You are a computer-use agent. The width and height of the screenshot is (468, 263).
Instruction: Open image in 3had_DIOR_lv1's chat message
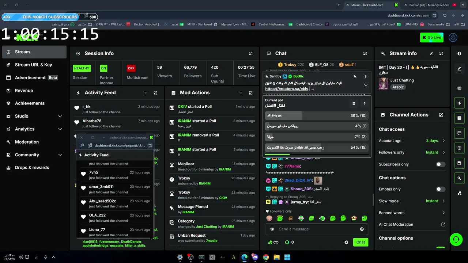pos(318,180)
